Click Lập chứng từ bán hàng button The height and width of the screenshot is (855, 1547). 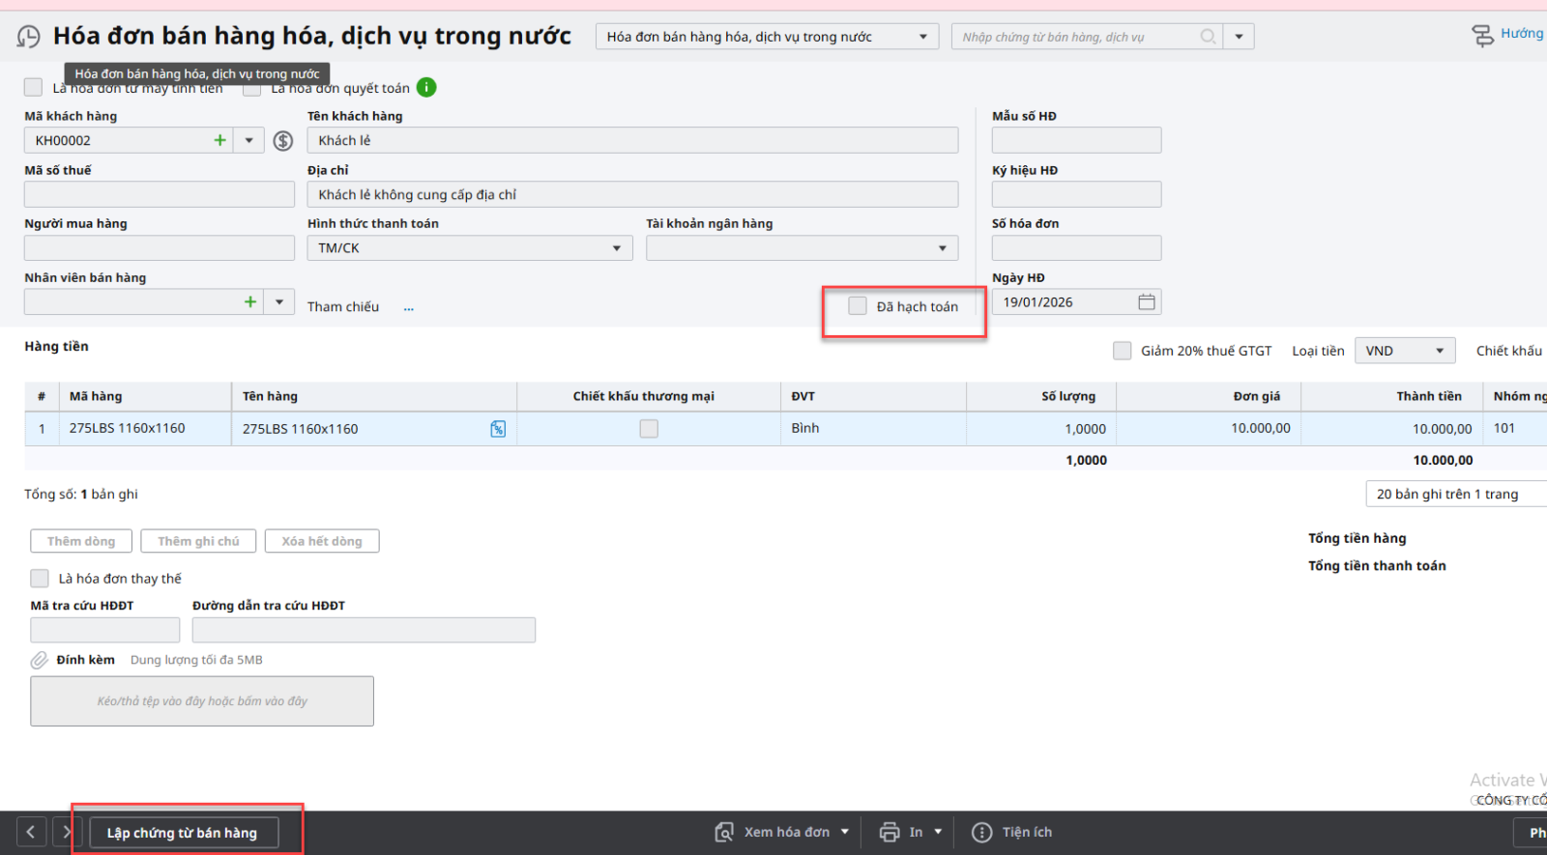183,833
